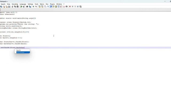171x96 pixels.
Task: Open the Language menu
Action: click(23, 4)
